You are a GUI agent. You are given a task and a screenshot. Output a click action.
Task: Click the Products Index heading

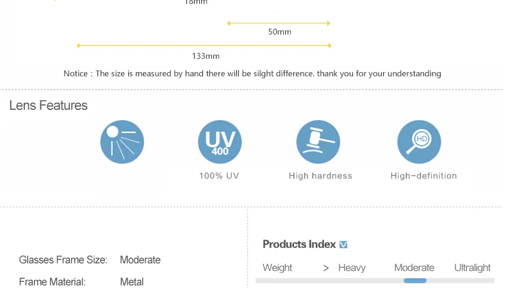tap(299, 244)
